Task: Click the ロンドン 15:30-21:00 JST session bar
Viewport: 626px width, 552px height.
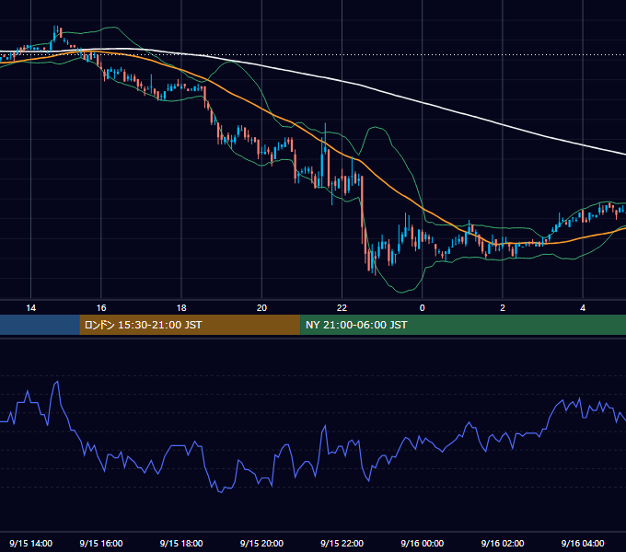Action: tap(190, 325)
